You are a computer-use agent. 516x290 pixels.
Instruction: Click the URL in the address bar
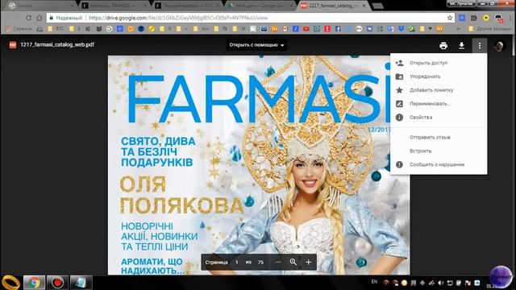[178, 18]
